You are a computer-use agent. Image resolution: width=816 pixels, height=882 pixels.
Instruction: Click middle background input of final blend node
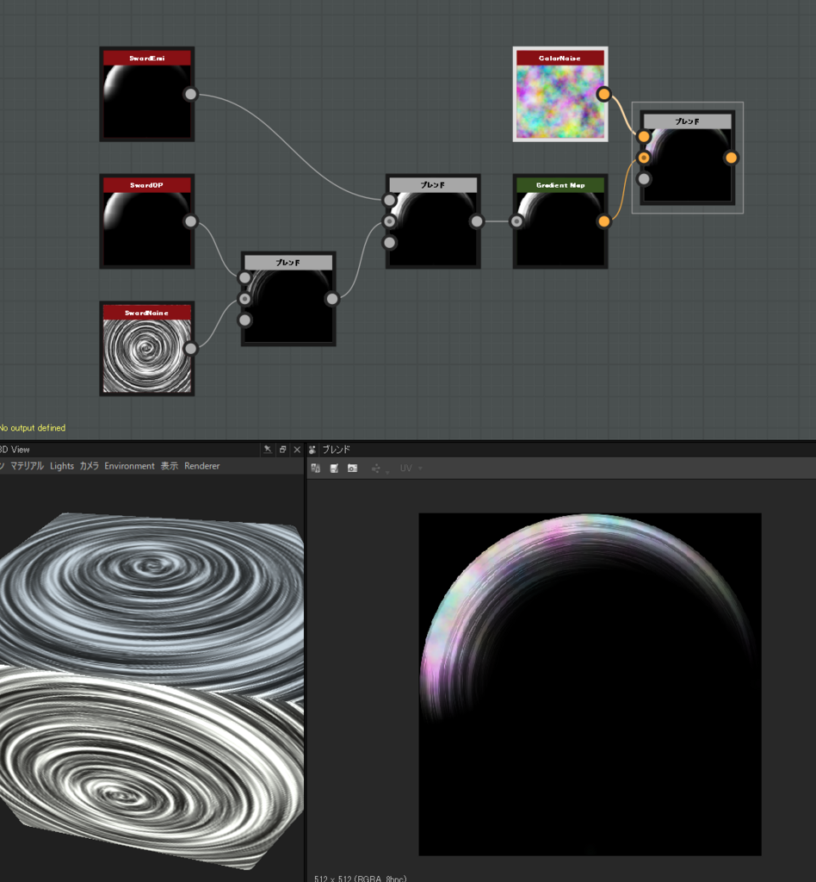[x=644, y=158]
